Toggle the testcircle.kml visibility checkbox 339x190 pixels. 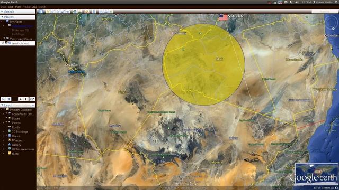(x=6, y=42)
